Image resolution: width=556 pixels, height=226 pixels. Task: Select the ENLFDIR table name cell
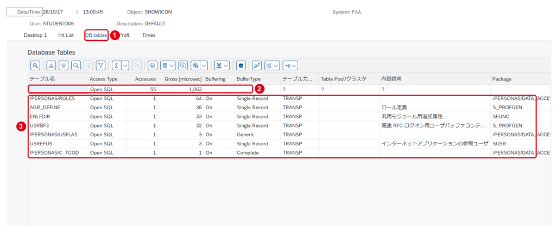[58, 117]
